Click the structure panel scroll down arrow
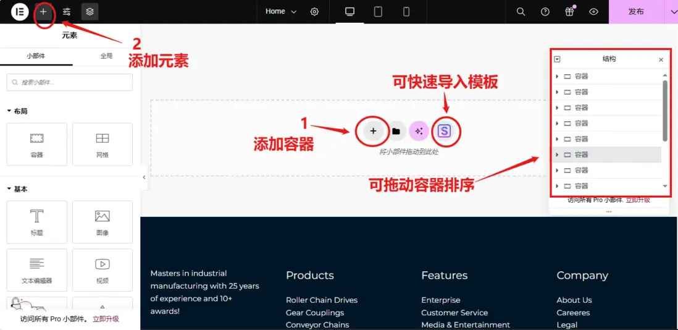The image size is (678, 330). pyautogui.click(x=665, y=186)
